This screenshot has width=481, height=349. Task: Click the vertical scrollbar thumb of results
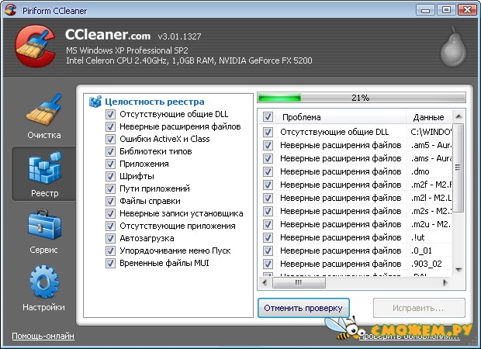(x=459, y=168)
